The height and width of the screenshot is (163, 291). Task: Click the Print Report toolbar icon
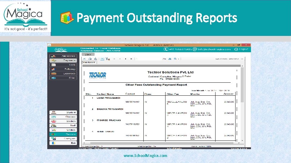90,59
